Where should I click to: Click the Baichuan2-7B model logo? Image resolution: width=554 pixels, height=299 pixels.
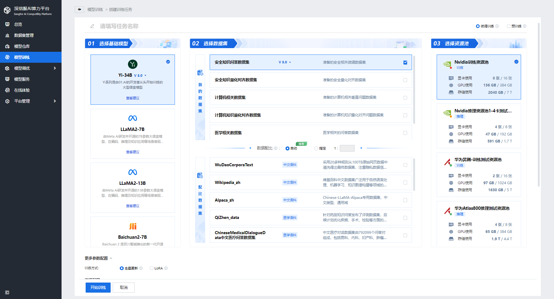(x=133, y=226)
